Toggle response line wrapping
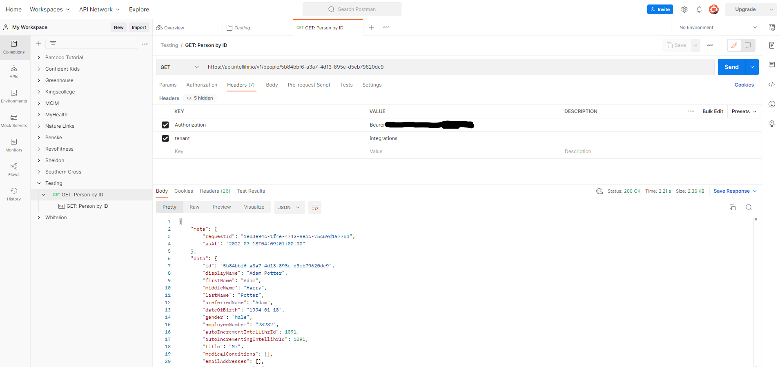The height and width of the screenshot is (367, 780). coord(315,207)
